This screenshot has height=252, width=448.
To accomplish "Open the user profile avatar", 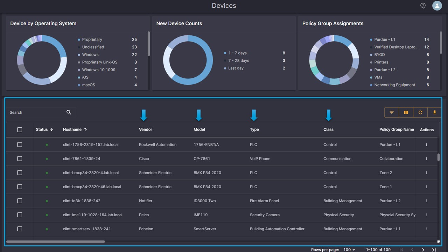I will point(437,6).
